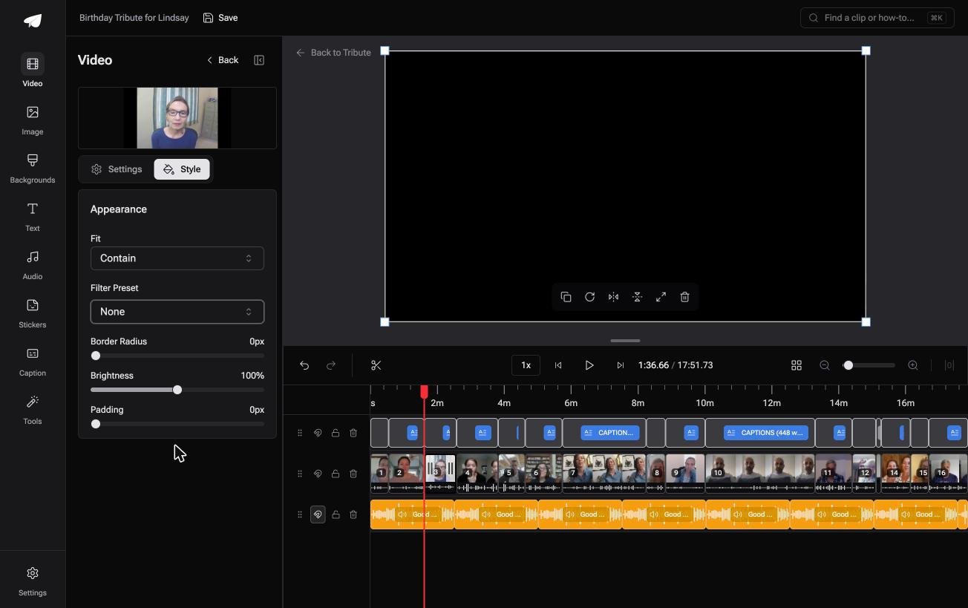This screenshot has height=608, width=968.
Task: Click the rotate icon on the canvas toolbar
Action: pos(589,297)
